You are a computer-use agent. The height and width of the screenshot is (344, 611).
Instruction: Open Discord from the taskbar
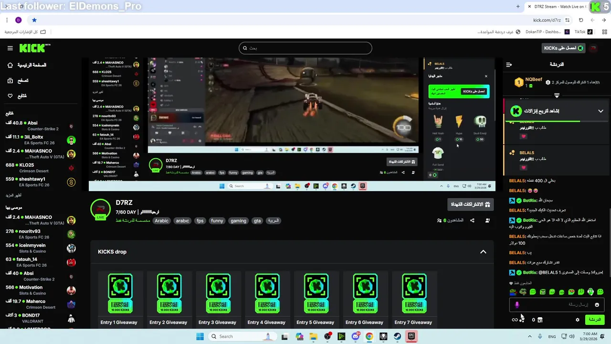[x=355, y=336]
